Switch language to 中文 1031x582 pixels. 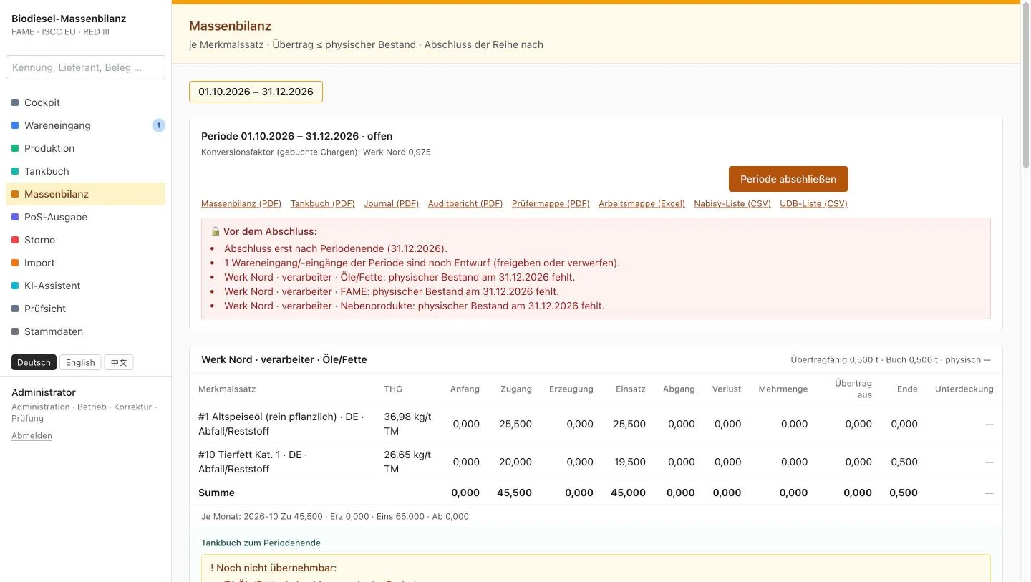[119, 362]
